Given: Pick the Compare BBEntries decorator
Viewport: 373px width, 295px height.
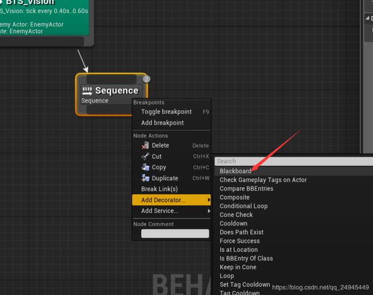Looking at the screenshot, I should (294, 189).
